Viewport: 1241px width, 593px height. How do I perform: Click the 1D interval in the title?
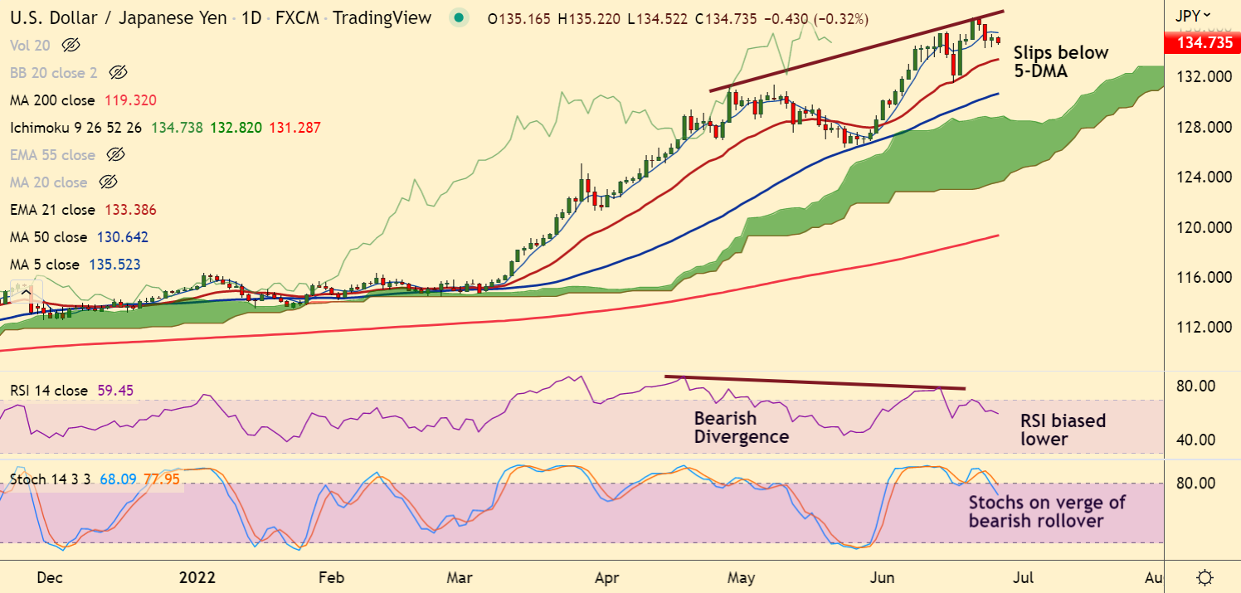tap(253, 17)
